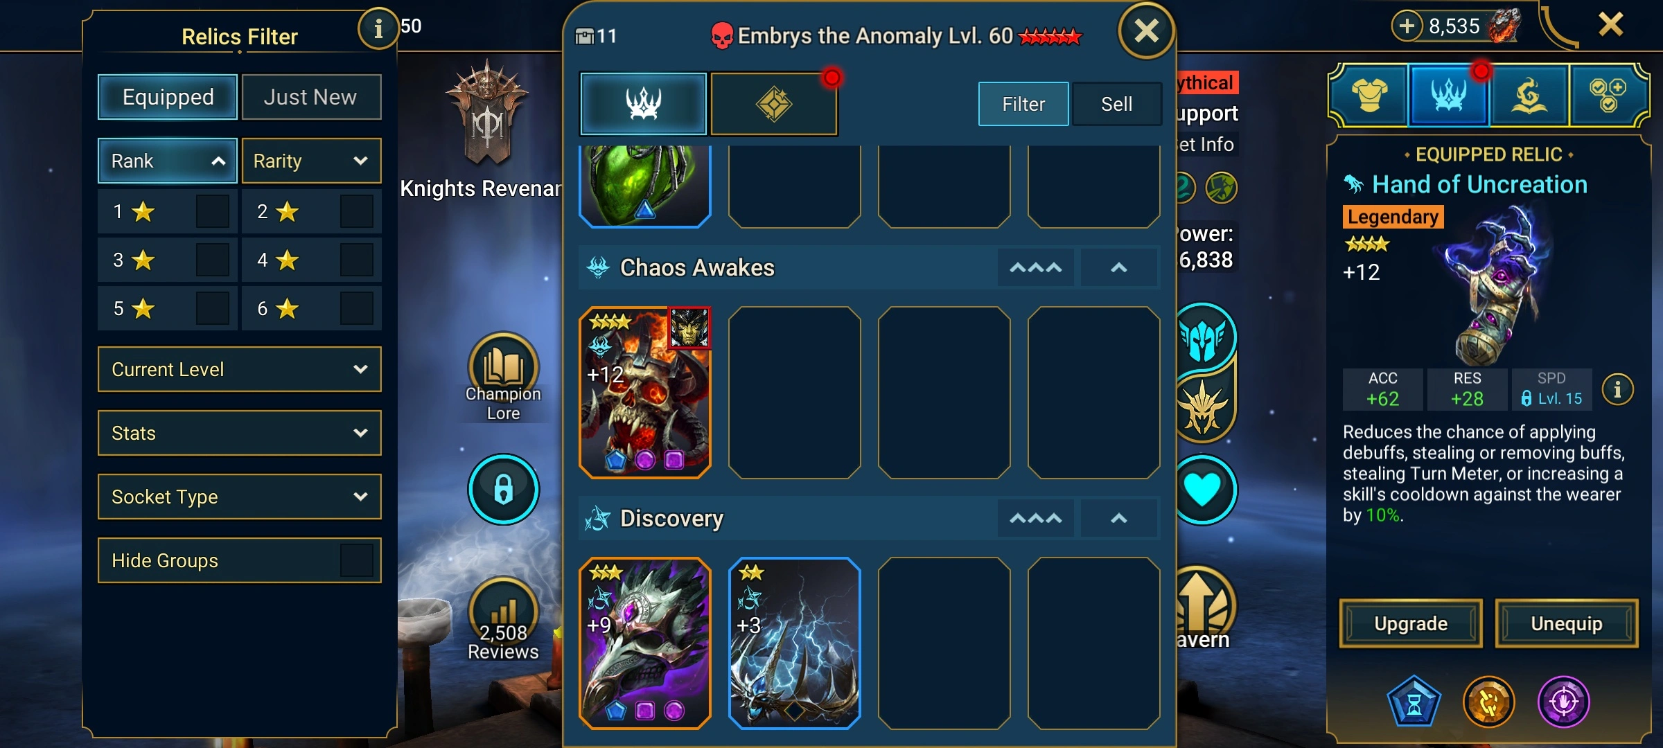Check the 1 star rank checkbox
The height and width of the screenshot is (748, 1663).
pyautogui.click(x=212, y=212)
